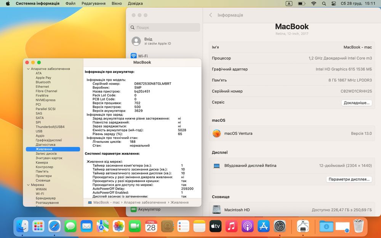Open Spotlight search in menu bar

click(324, 3)
